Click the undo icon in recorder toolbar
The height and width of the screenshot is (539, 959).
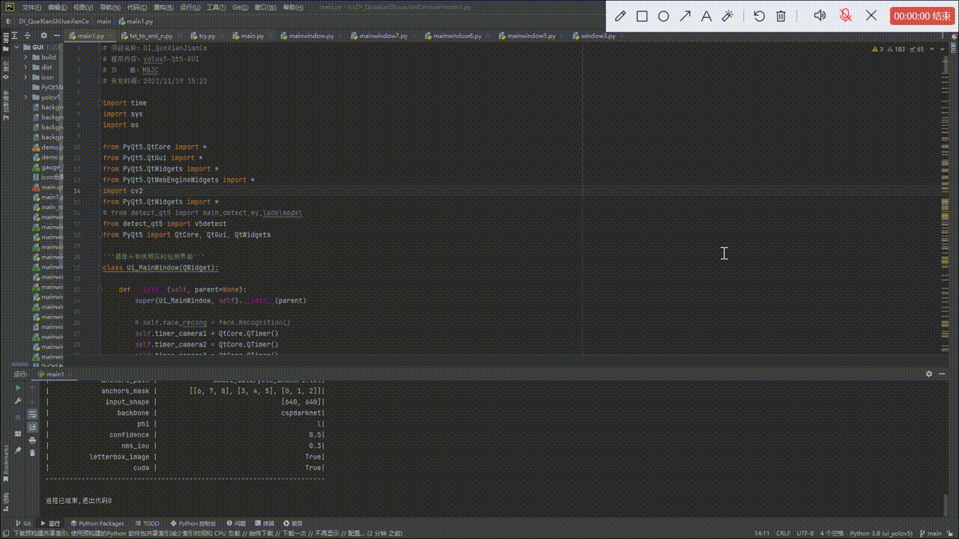pyautogui.click(x=759, y=16)
